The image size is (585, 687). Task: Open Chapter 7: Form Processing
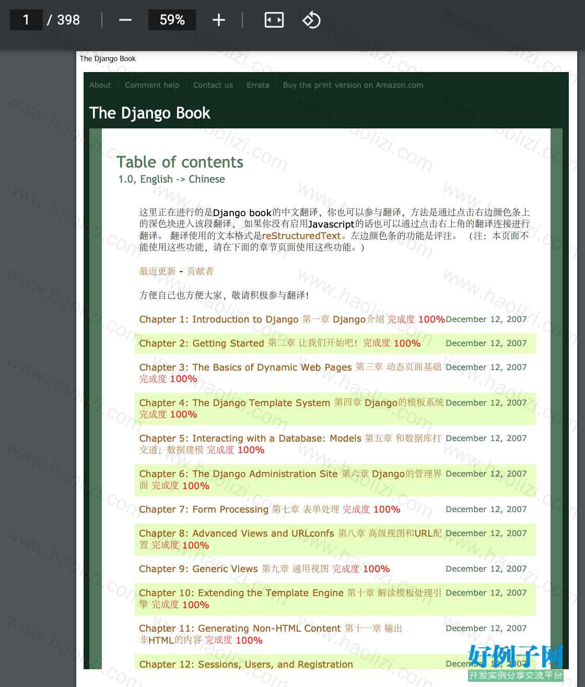point(204,510)
